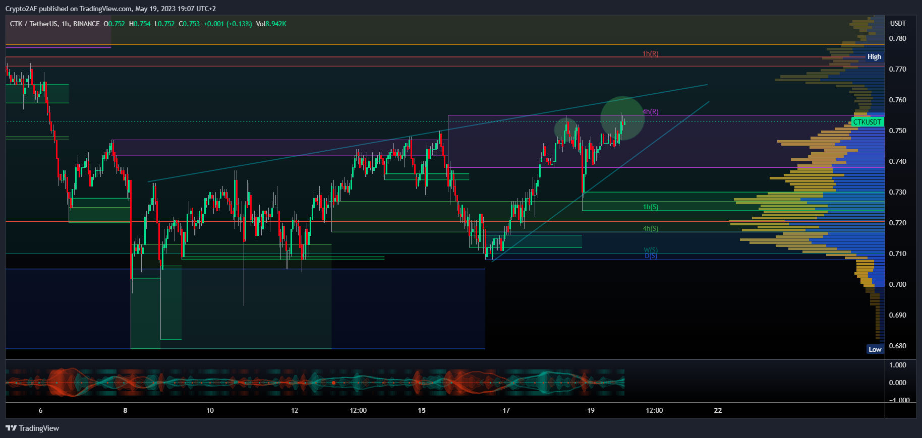Viewport: 922px width, 438px height.
Task: Select date 19 on the time axis
Action: [x=591, y=410]
